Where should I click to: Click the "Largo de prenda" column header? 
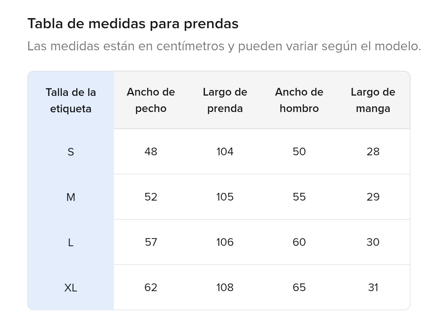tap(225, 100)
